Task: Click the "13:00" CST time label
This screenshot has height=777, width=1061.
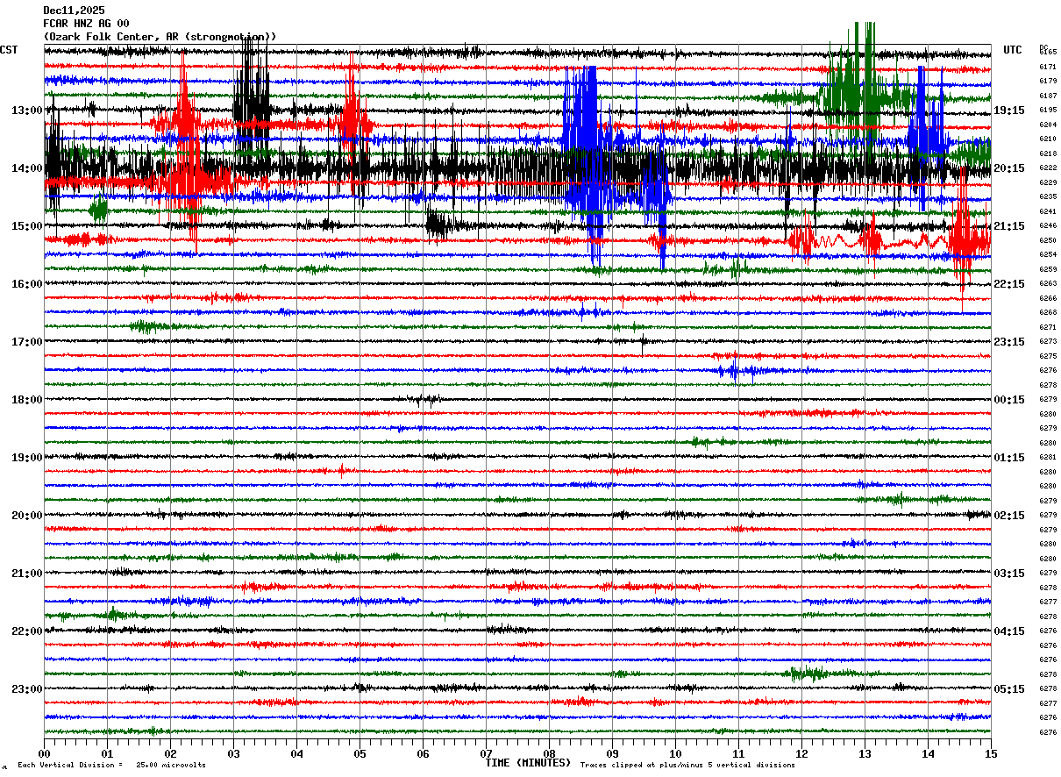Action: tap(26, 110)
